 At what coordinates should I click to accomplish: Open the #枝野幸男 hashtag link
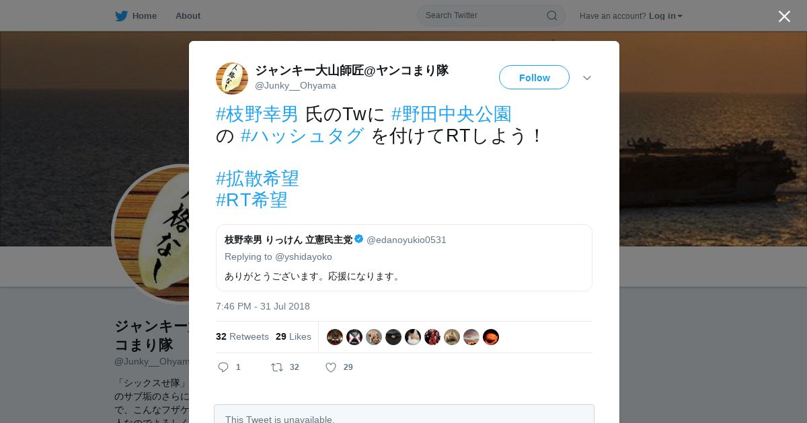click(257, 114)
